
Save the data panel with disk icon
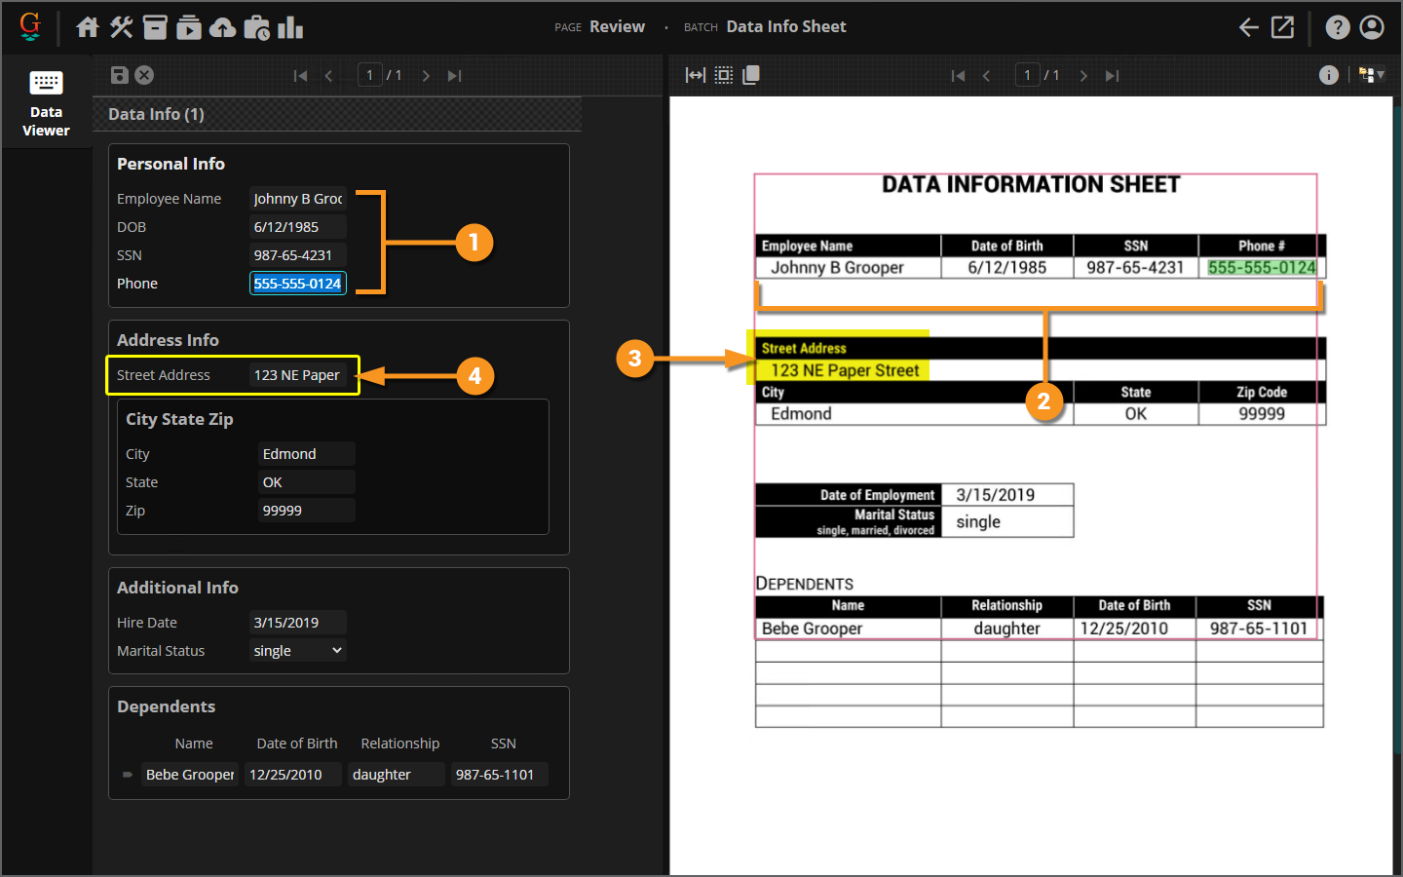tap(120, 75)
